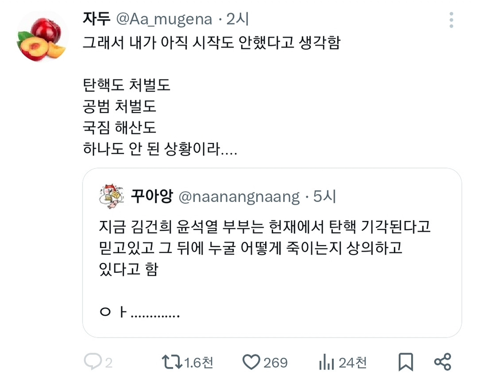Viewport: 478px width, 383px height.
Task: Click the display name 자두
Action: pyautogui.click(x=97, y=19)
